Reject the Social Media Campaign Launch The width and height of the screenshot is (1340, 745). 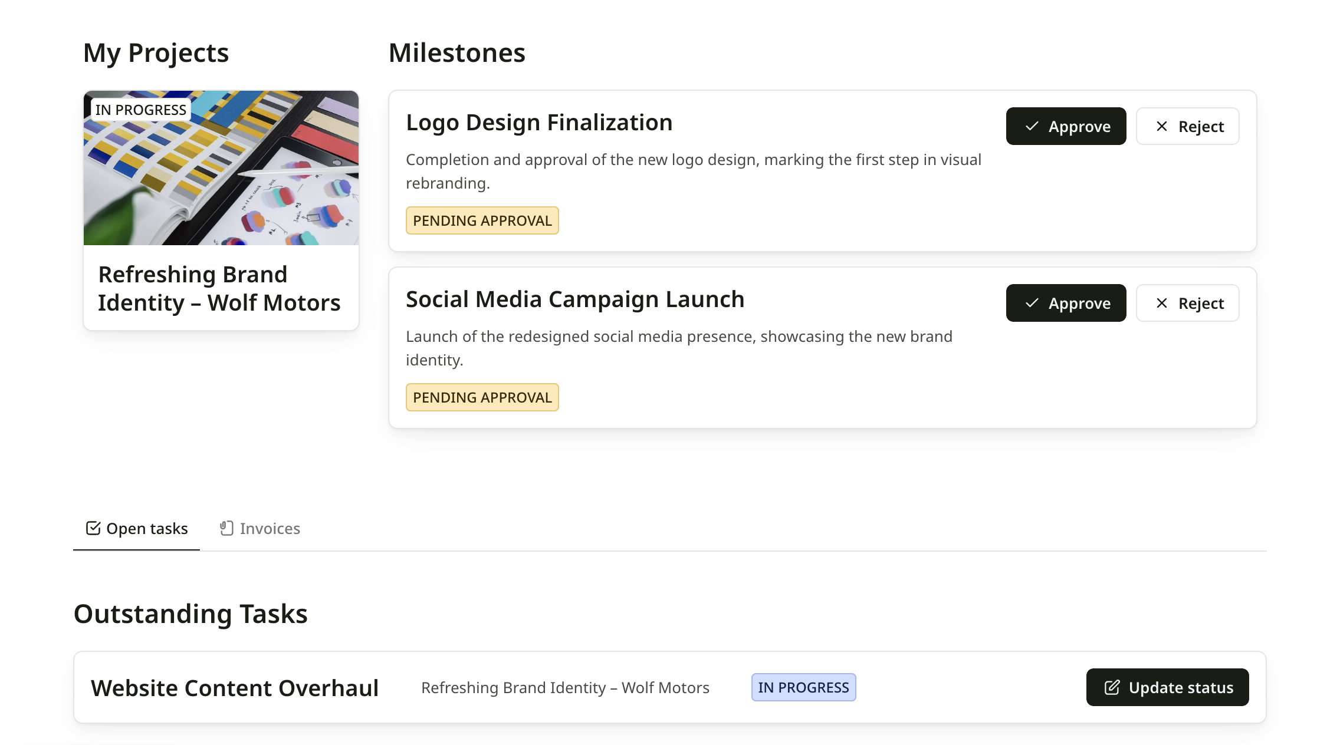click(x=1187, y=303)
